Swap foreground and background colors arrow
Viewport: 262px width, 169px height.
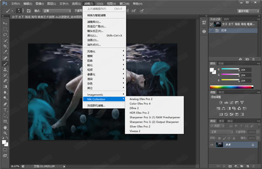coord(7,138)
